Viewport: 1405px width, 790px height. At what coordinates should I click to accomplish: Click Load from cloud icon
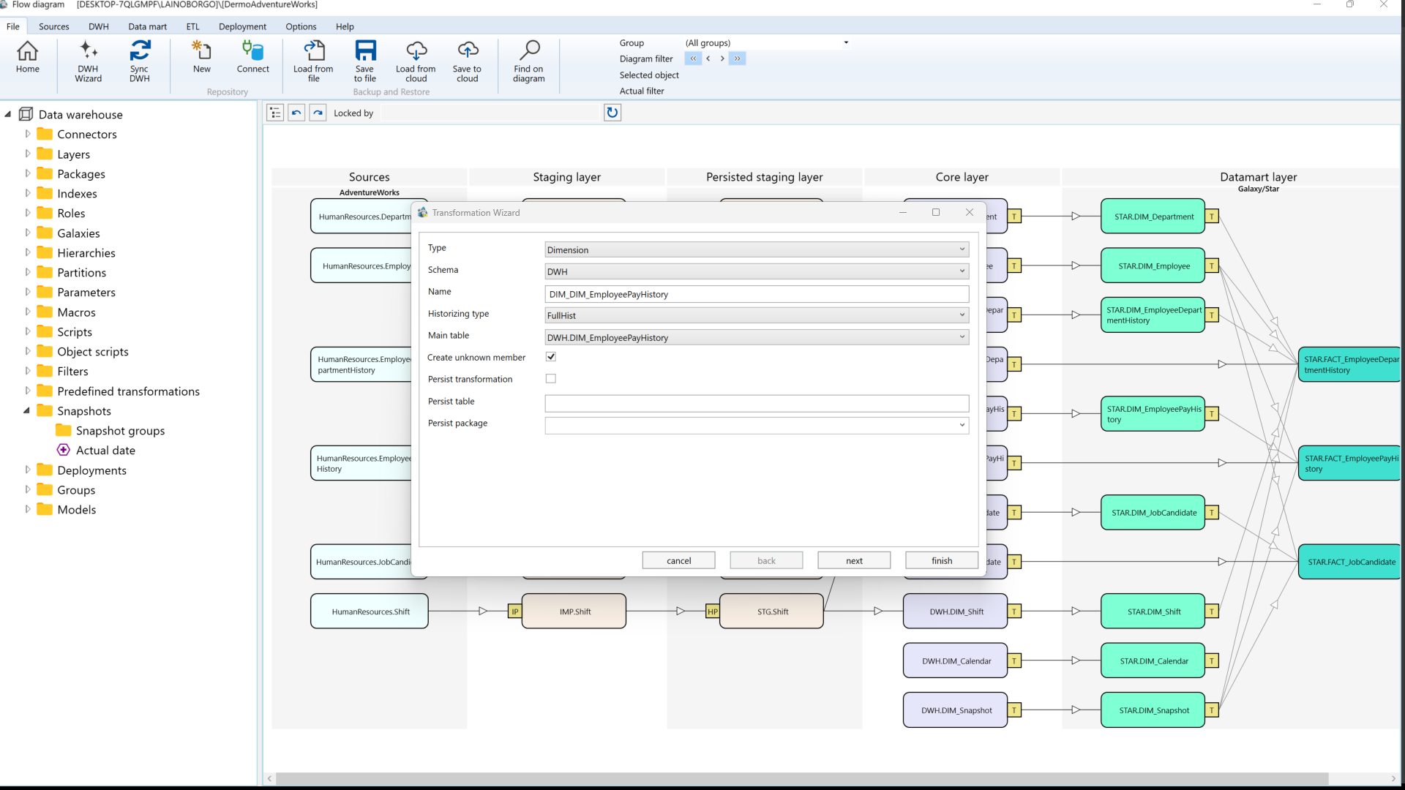[x=416, y=61]
